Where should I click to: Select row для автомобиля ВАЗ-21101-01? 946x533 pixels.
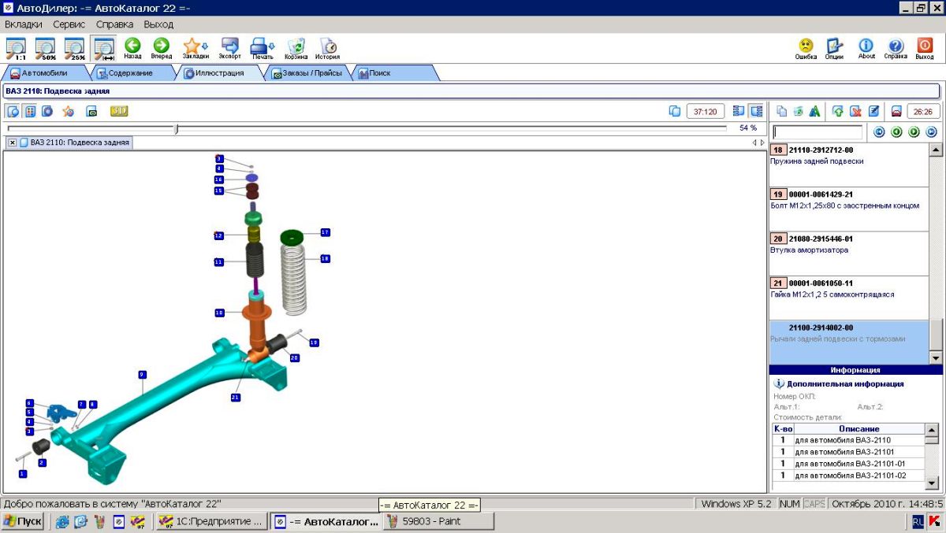[848, 464]
